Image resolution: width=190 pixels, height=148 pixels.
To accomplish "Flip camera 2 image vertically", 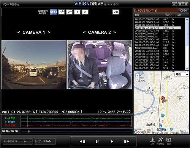I will pyautogui.click(x=116, y=12).
